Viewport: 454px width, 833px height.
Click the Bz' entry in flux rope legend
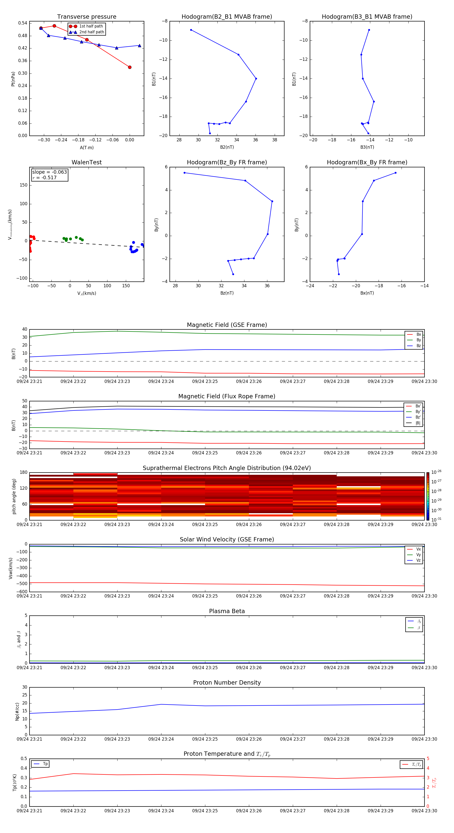click(413, 418)
